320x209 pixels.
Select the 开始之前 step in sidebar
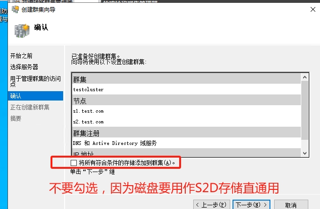pyautogui.click(x=21, y=56)
